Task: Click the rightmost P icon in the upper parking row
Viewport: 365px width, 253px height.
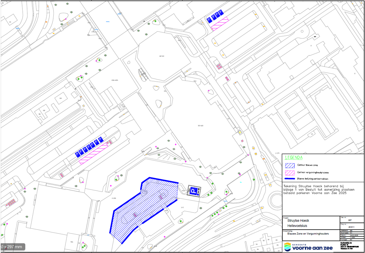Action: point(220,13)
